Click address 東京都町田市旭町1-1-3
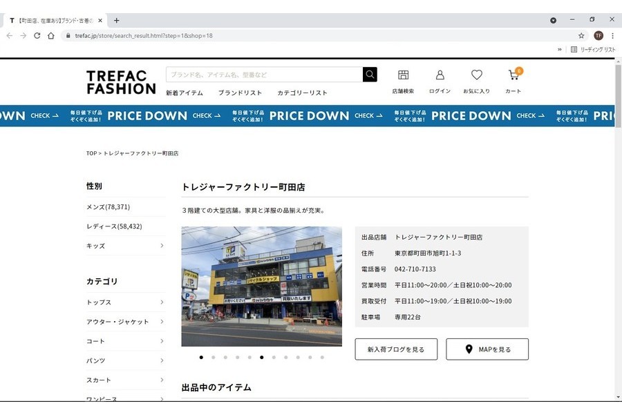 [x=428, y=253]
